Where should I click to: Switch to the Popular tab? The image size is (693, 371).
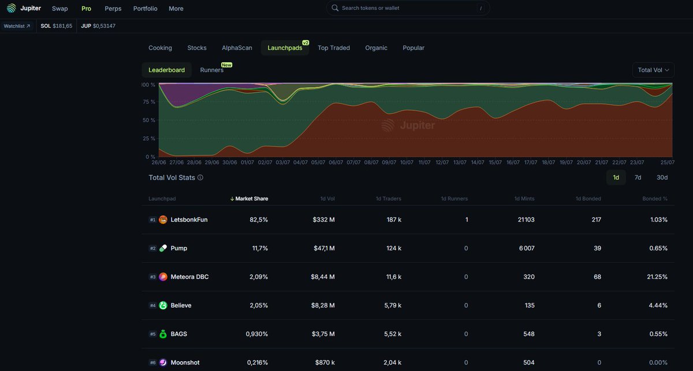413,48
